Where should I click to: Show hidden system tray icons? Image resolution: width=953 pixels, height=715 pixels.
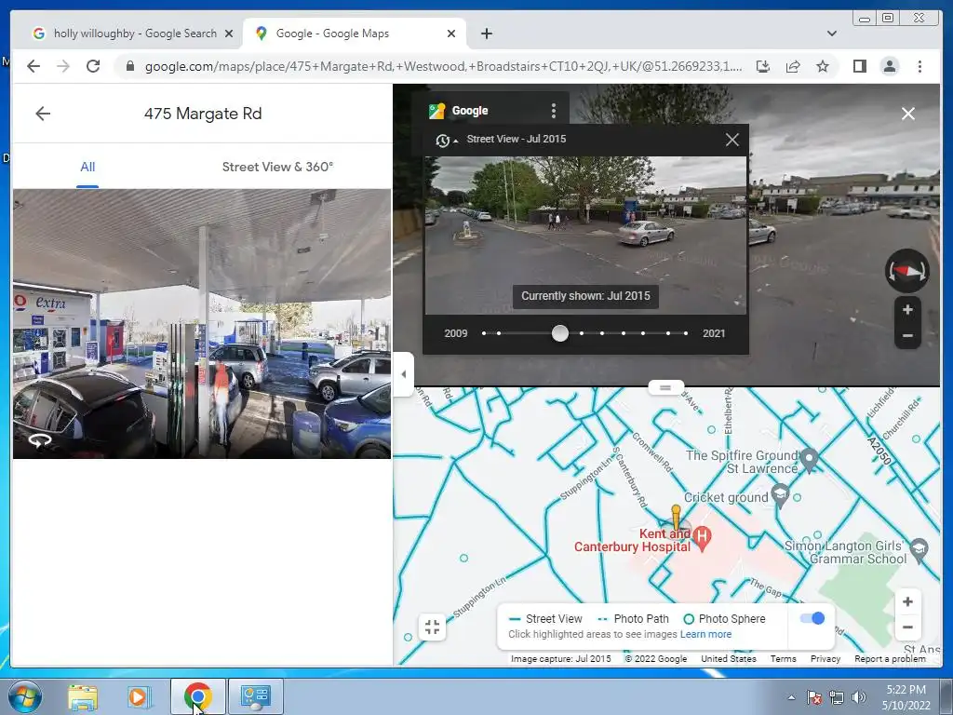[791, 697]
